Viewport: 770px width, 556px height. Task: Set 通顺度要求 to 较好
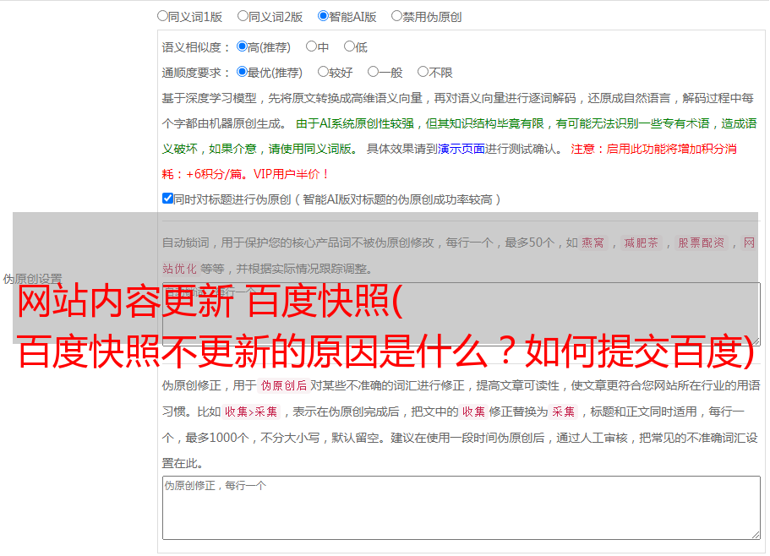click(323, 72)
